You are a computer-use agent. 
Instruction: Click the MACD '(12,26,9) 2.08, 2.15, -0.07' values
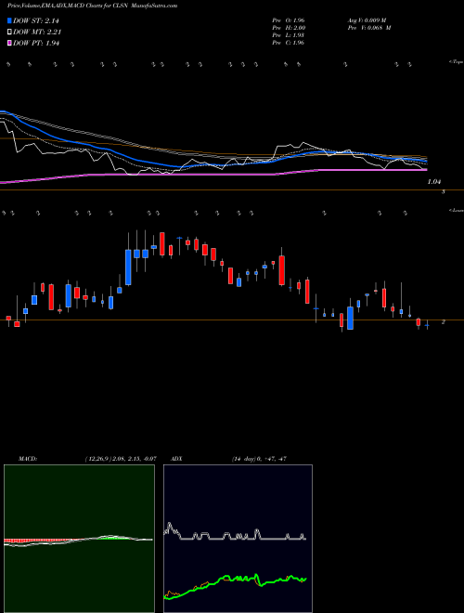pyautogui.click(x=121, y=459)
